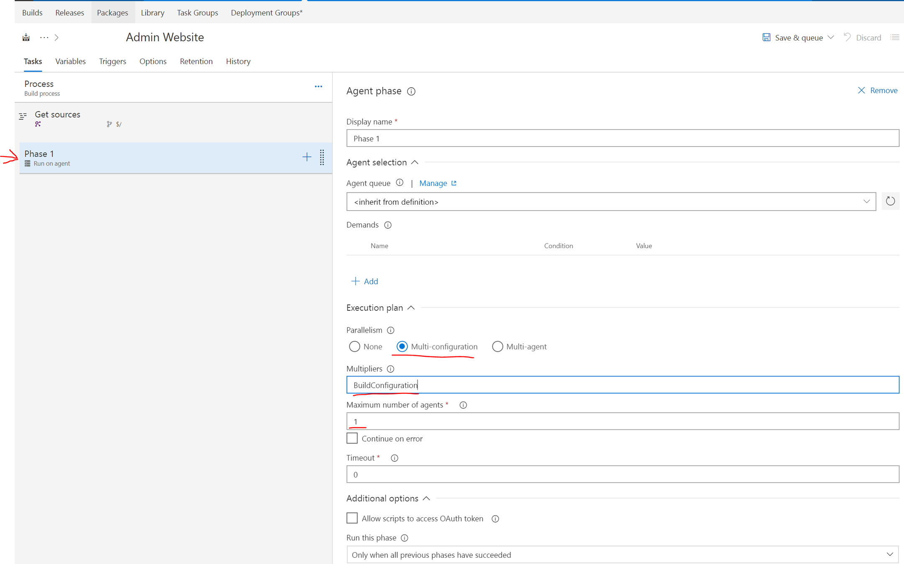Open the Agent queue dropdown
The height and width of the screenshot is (564, 904).
point(611,202)
